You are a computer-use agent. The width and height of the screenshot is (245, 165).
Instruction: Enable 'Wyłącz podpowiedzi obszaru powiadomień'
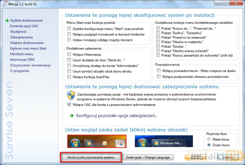pos(159,76)
